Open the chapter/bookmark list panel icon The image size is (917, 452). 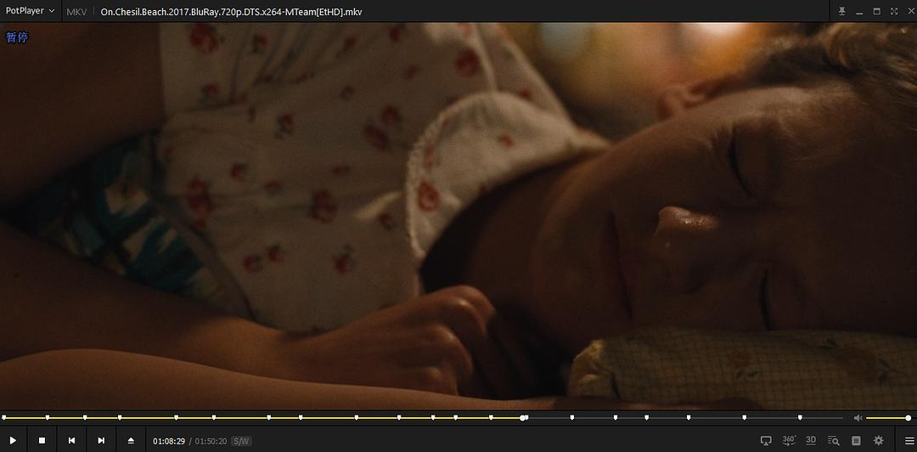(x=856, y=440)
